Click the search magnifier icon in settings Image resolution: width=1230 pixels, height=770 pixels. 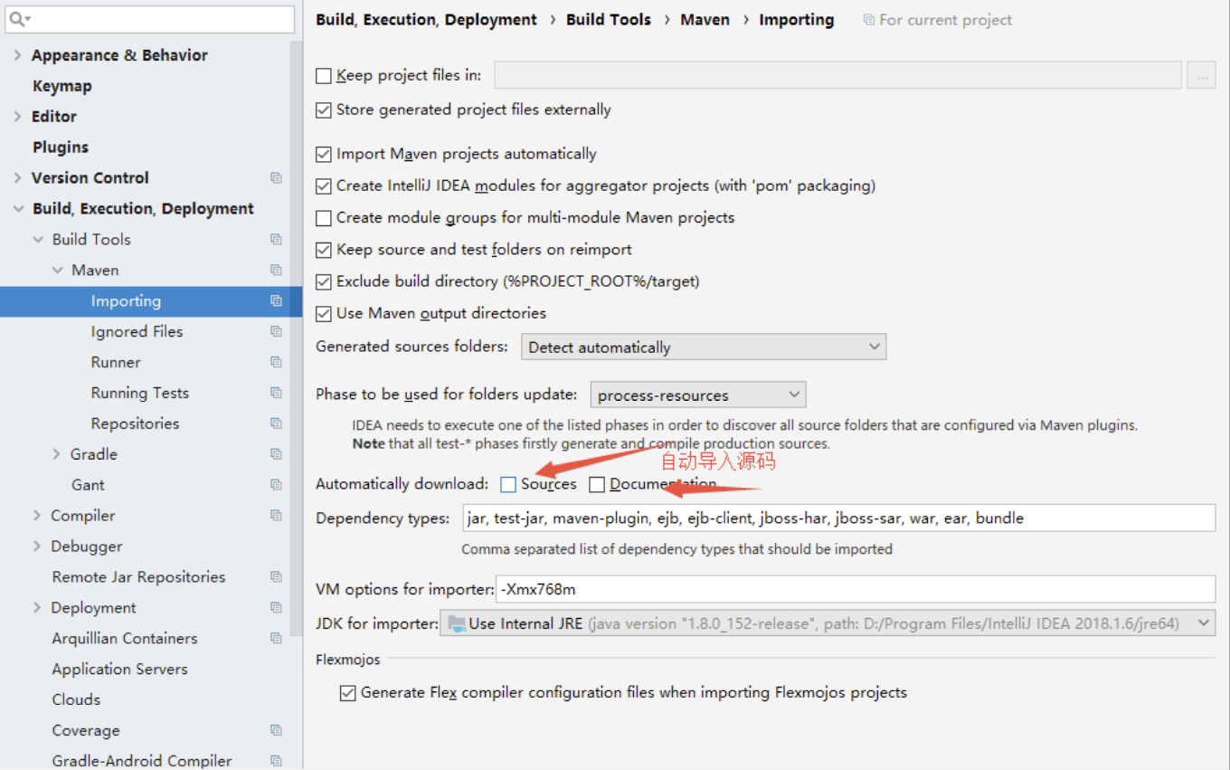[x=18, y=19]
